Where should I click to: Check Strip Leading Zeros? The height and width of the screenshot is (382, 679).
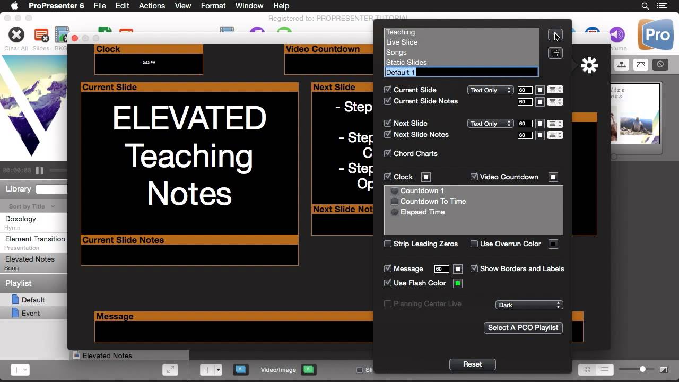(x=388, y=244)
